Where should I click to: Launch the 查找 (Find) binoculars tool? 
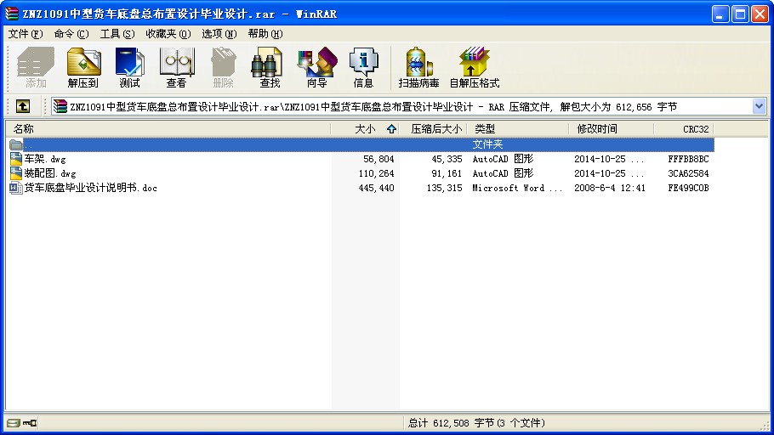[270, 68]
